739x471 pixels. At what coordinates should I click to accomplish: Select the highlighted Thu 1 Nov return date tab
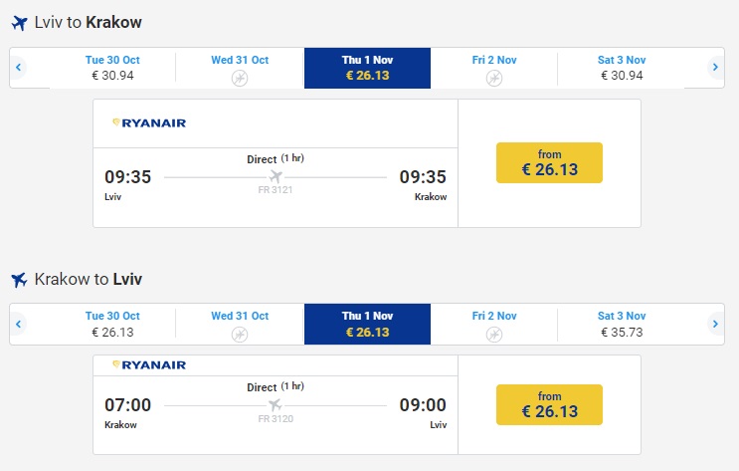coord(367,324)
